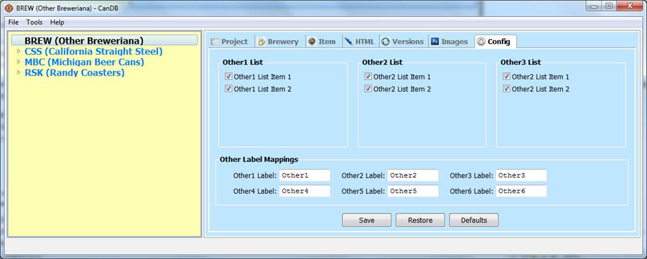Expand the RSK tree node arrow
The width and height of the screenshot is (647, 259).
point(18,73)
